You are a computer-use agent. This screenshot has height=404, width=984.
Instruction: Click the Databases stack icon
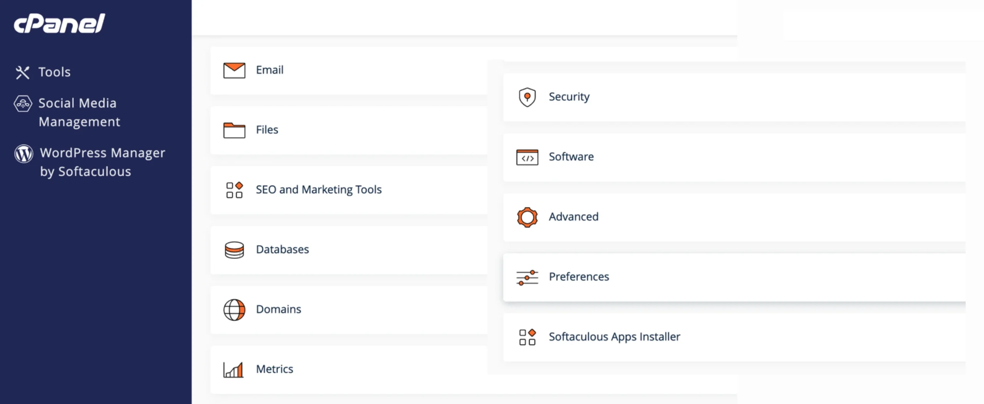234,250
